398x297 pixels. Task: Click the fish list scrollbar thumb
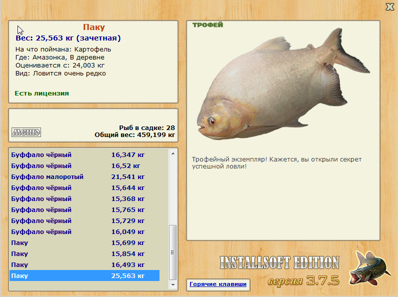click(173, 252)
